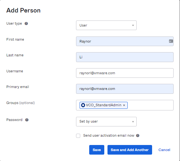
Task: Click the Save button
Action: pyautogui.click(x=97, y=150)
